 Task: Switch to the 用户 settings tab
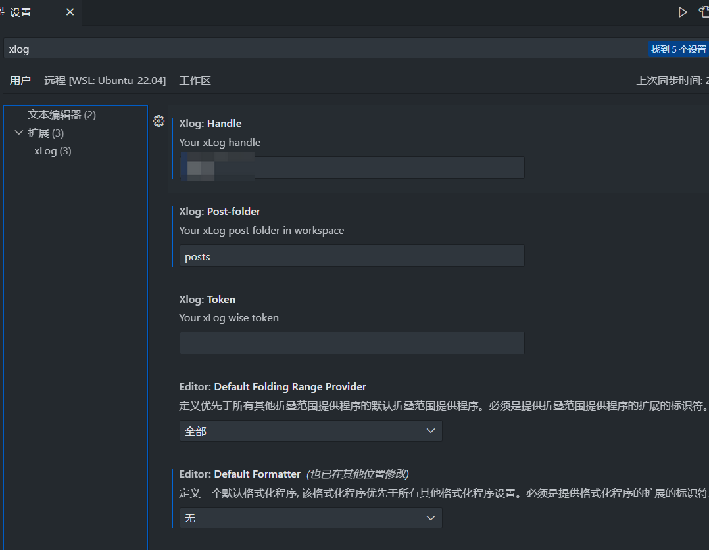click(x=20, y=81)
